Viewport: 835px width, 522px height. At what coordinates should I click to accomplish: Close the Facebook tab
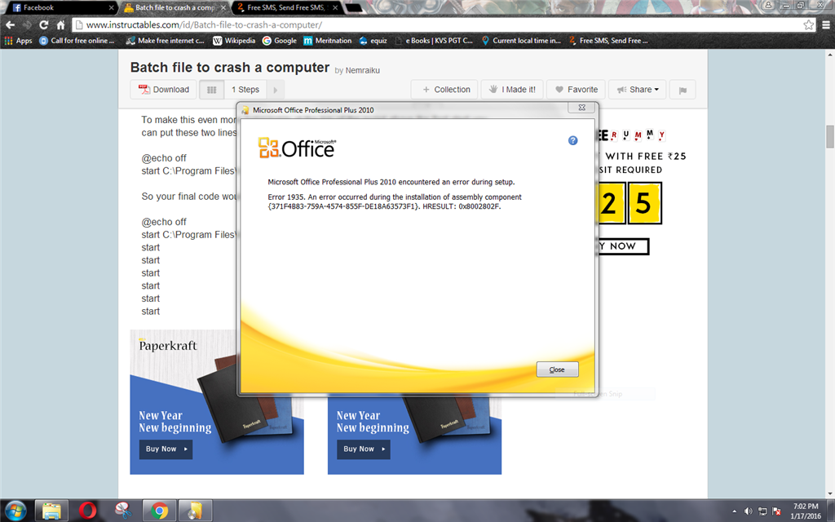coord(111,7)
